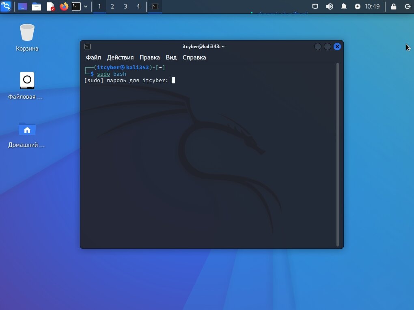Minimize the terminal window
414x310 pixels.
(318, 47)
